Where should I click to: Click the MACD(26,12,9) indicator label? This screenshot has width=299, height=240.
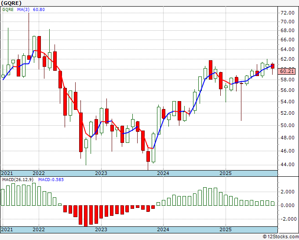point(18,180)
